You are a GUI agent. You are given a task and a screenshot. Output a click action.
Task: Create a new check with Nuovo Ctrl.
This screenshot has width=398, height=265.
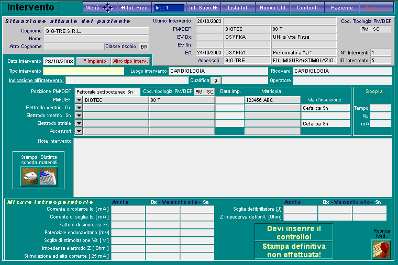tap(273, 8)
